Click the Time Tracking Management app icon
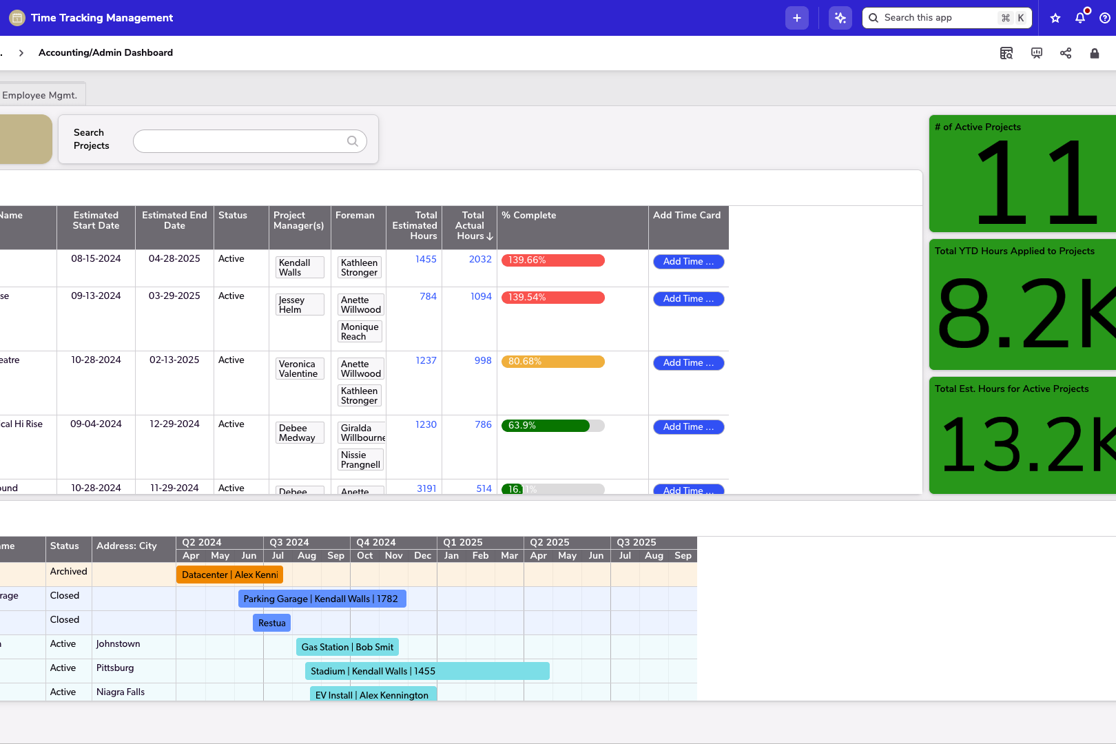1116x744 pixels. click(x=17, y=17)
